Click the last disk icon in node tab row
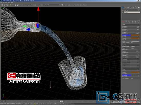Image resolution: width=141 pixels, height=105 pixels. 139,22
